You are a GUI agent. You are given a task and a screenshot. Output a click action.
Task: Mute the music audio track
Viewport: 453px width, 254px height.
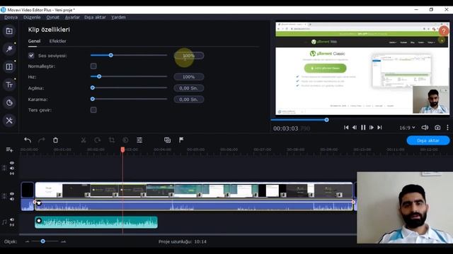point(12,219)
